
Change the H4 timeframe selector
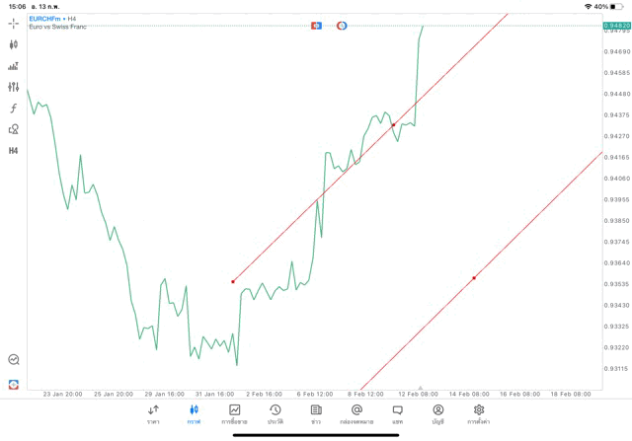pos(13,151)
